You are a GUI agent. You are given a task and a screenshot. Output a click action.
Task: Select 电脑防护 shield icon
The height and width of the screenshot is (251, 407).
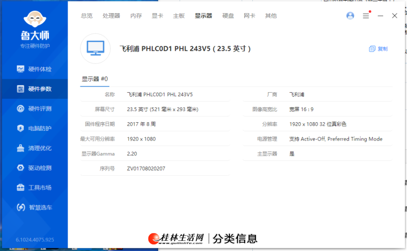[20, 128]
